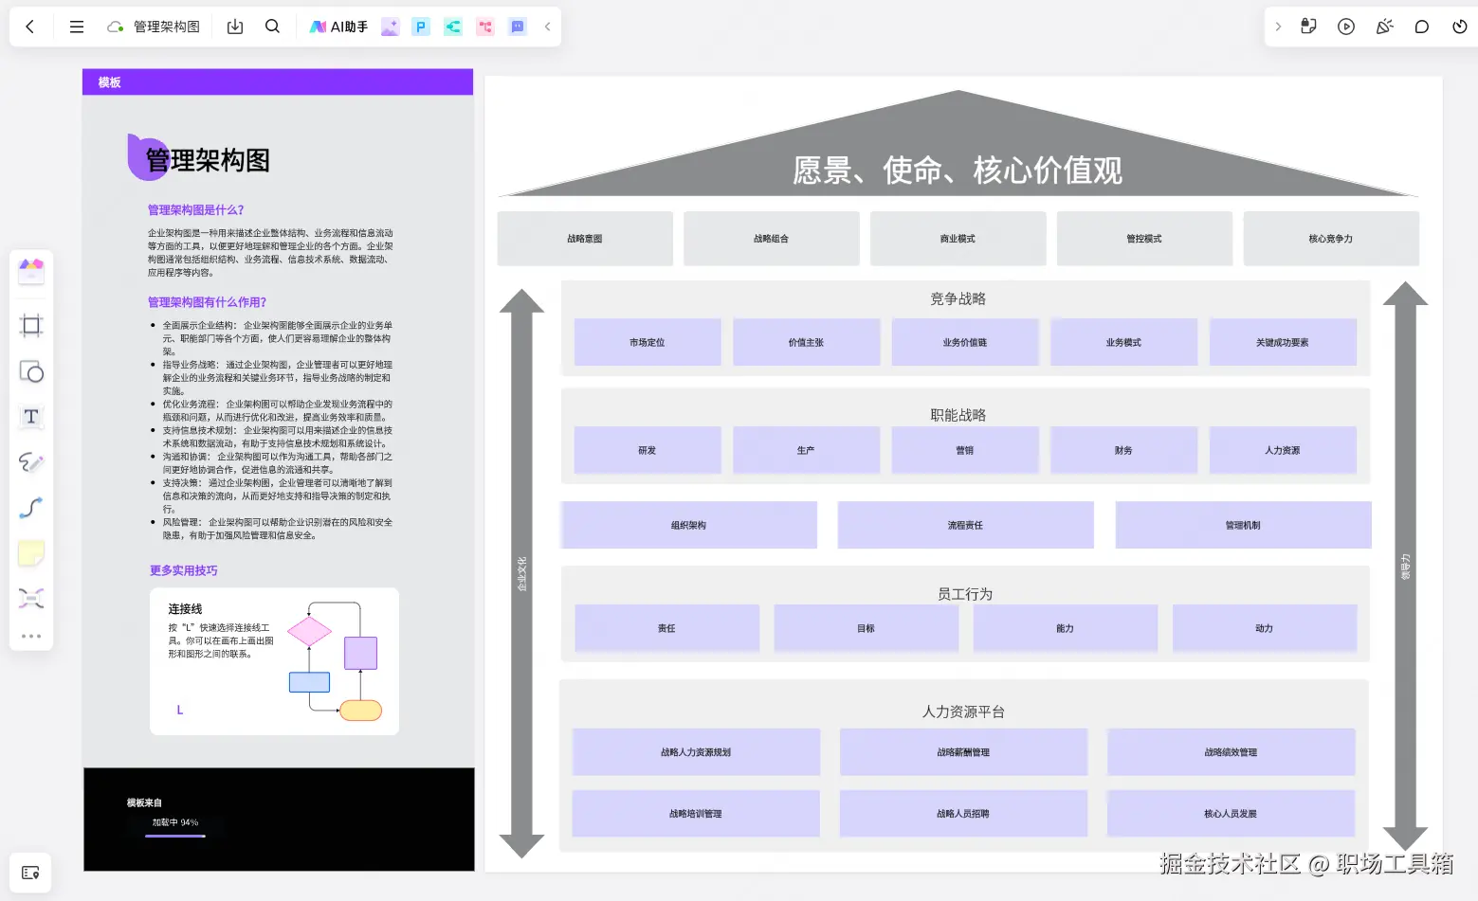Click the 管理架构图是什么 link

point(196,209)
